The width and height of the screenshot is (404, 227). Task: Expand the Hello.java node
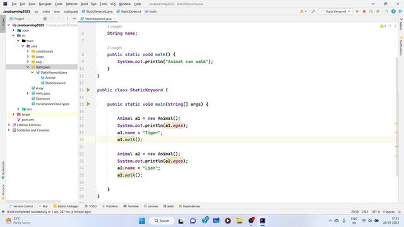coord(28,93)
